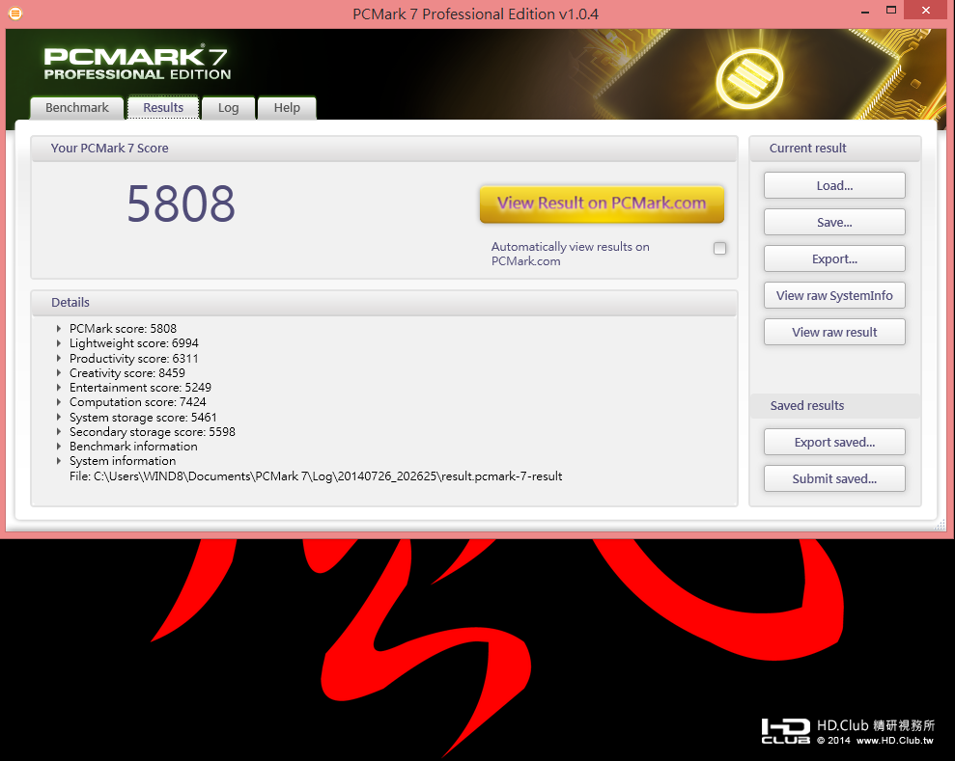The height and width of the screenshot is (761, 955).
Task: Expand the Secondary storage score arrow
Action: (59, 432)
